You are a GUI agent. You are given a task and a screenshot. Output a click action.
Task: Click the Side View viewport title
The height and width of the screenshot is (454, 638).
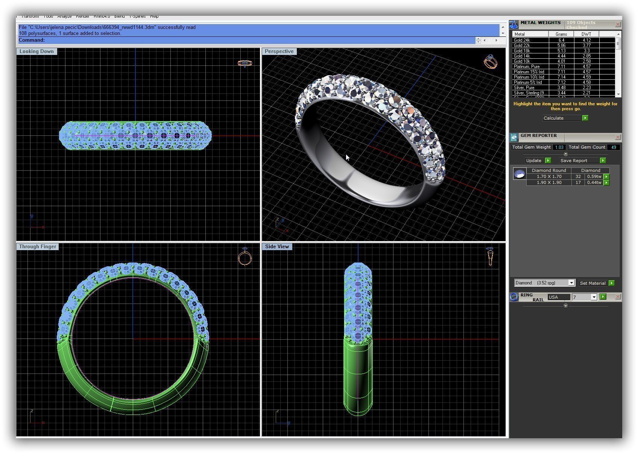click(277, 247)
